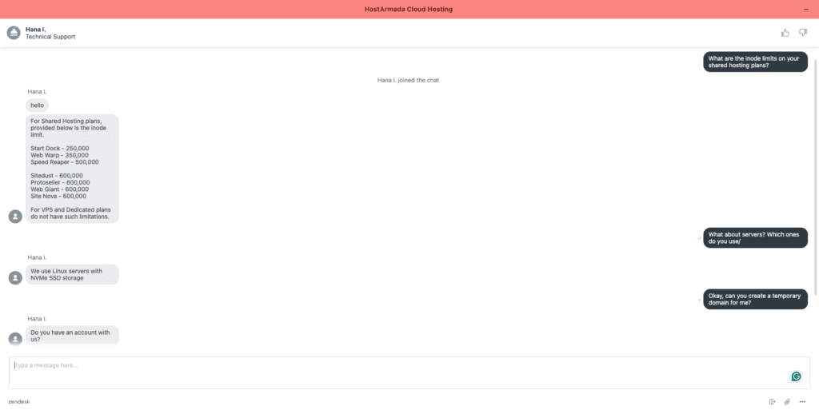Click 'HostArmada Cloud Hosting' title
The height and width of the screenshot is (410, 819).
point(409,10)
